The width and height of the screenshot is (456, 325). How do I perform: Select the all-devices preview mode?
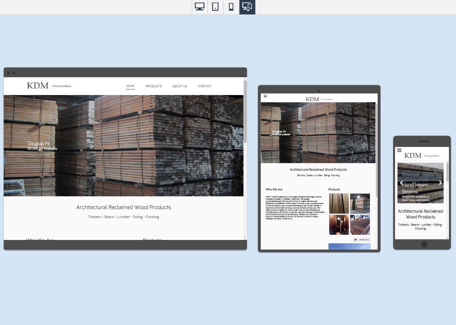[x=247, y=7]
